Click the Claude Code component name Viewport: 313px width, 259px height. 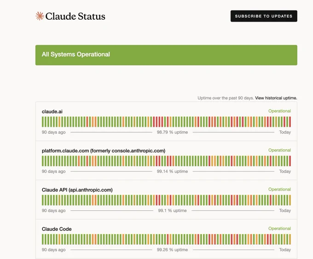click(x=57, y=229)
